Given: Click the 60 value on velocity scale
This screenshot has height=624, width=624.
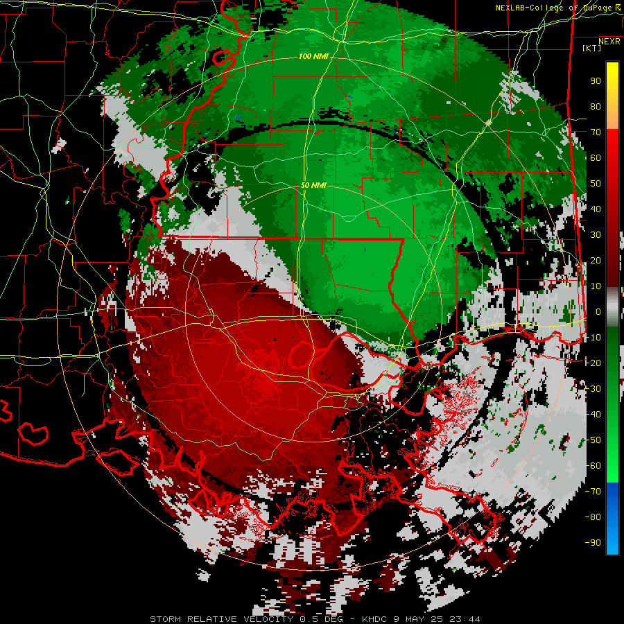Looking at the screenshot, I should tap(596, 157).
